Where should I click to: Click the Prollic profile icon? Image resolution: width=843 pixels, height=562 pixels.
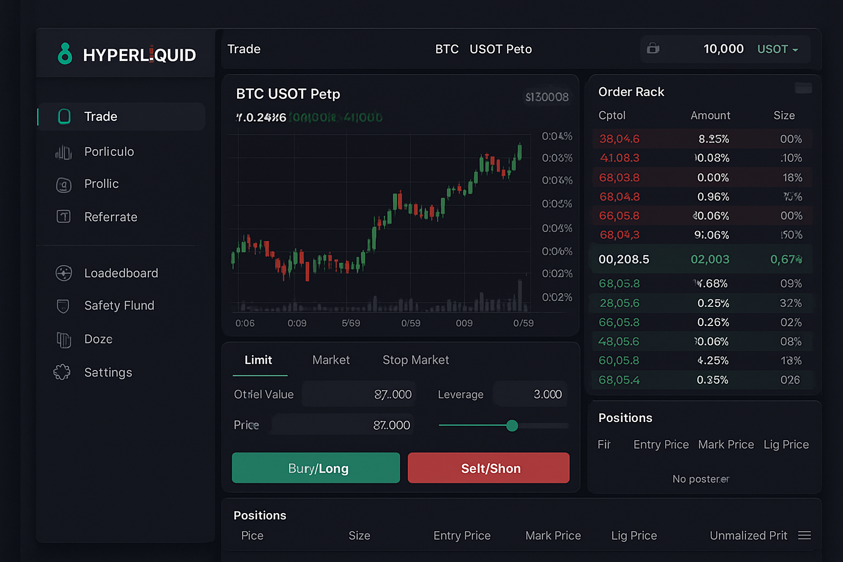(x=64, y=184)
